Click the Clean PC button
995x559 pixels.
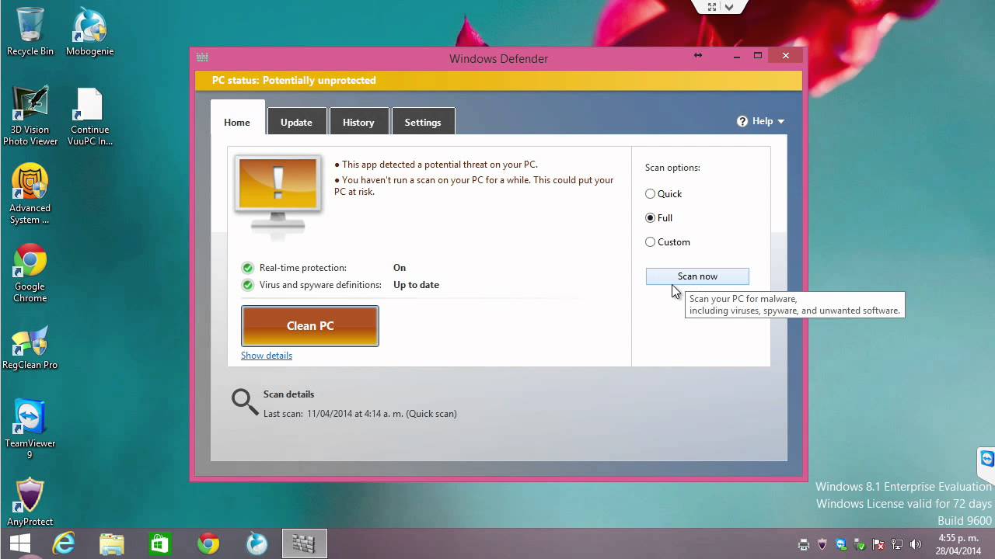pyautogui.click(x=310, y=326)
